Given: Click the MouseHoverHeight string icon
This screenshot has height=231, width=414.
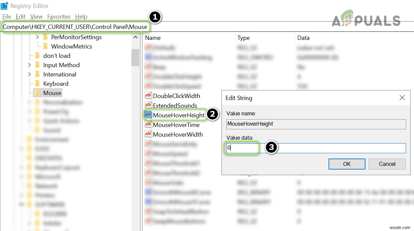Looking at the screenshot, I should [148, 115].
